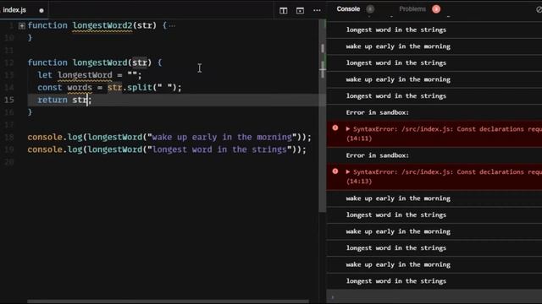Click the console input prompt
542x304 pixels.
(434, 297)
